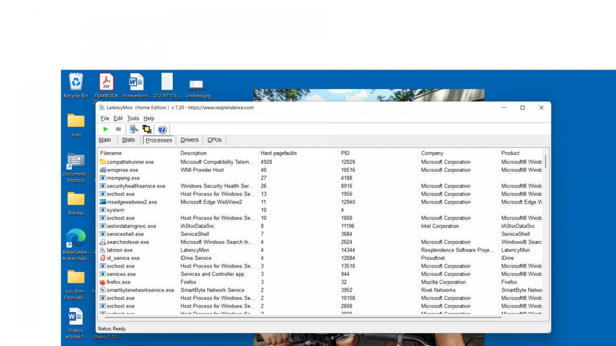
Task: Switch to the Stats tab
Action: pyautogui.click(x=128, y=140)
